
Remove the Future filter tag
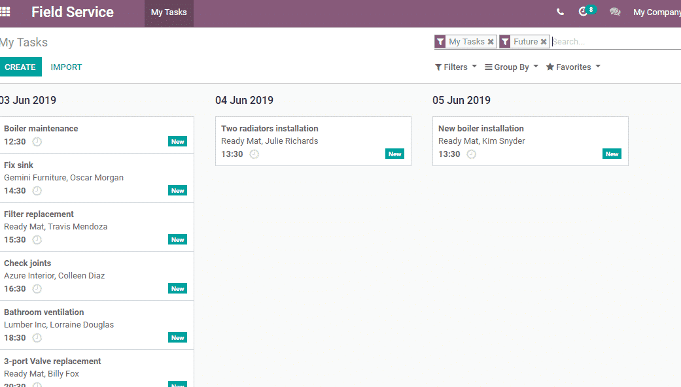click(544, 42)
